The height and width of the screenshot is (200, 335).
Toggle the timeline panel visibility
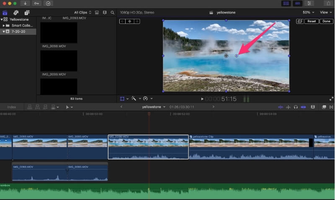[297, 3]
